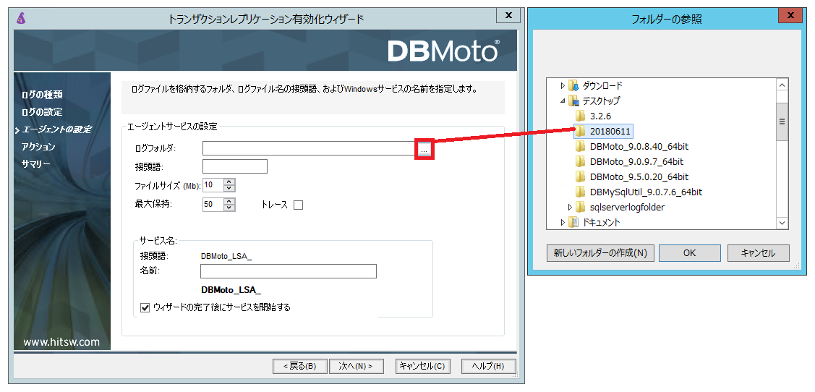The image size is (815, 392).
Task: Click the ダウンロード folder icon
Action: click(573, 85)
